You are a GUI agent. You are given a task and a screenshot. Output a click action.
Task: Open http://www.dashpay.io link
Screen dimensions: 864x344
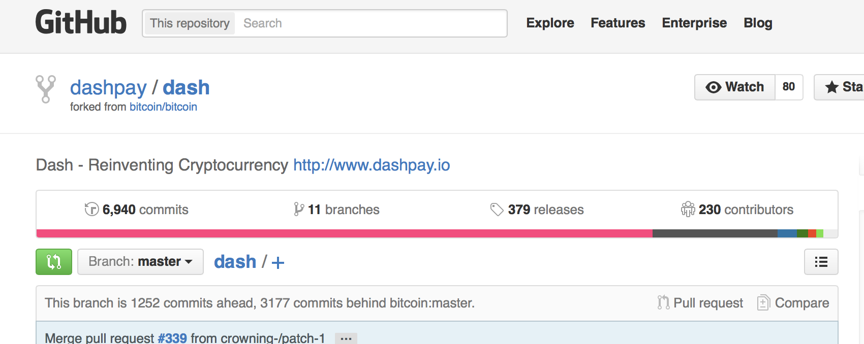coord(372,165)
